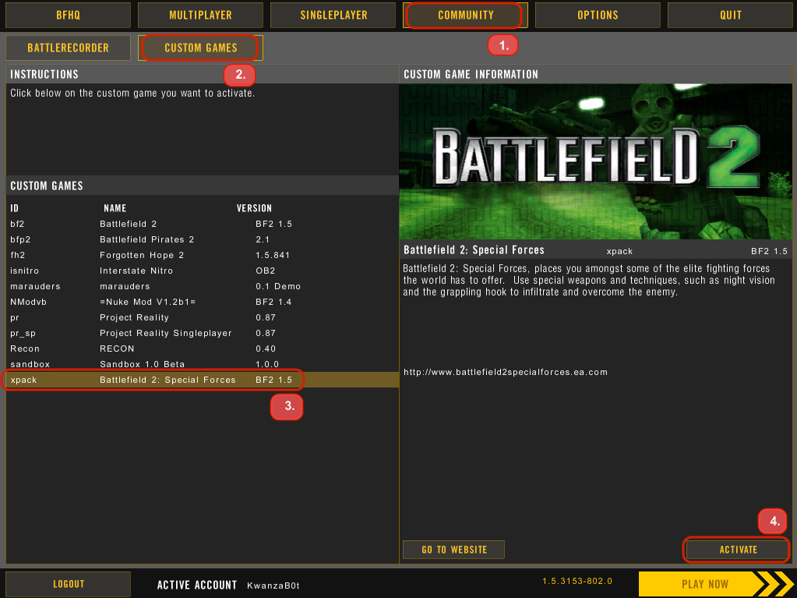The image size is (797, 598).
Task: Click the Battlefield 2 banner image
Action: [596, 161]
